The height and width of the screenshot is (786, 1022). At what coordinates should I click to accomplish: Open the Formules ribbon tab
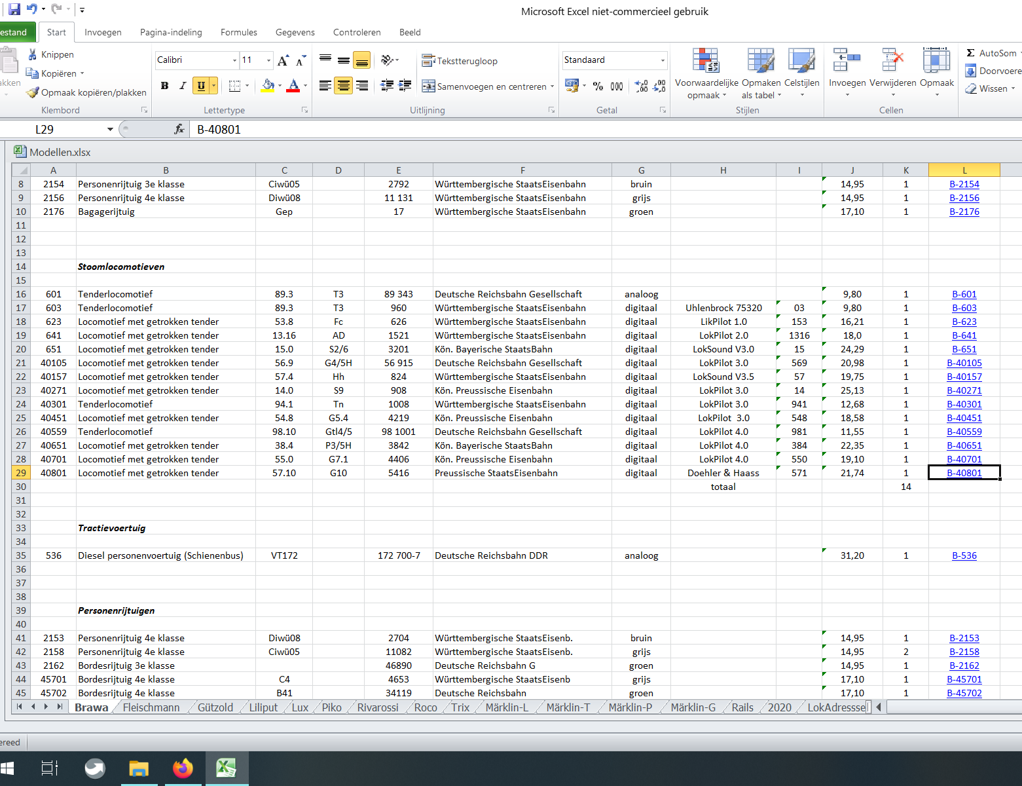point(239,32)
